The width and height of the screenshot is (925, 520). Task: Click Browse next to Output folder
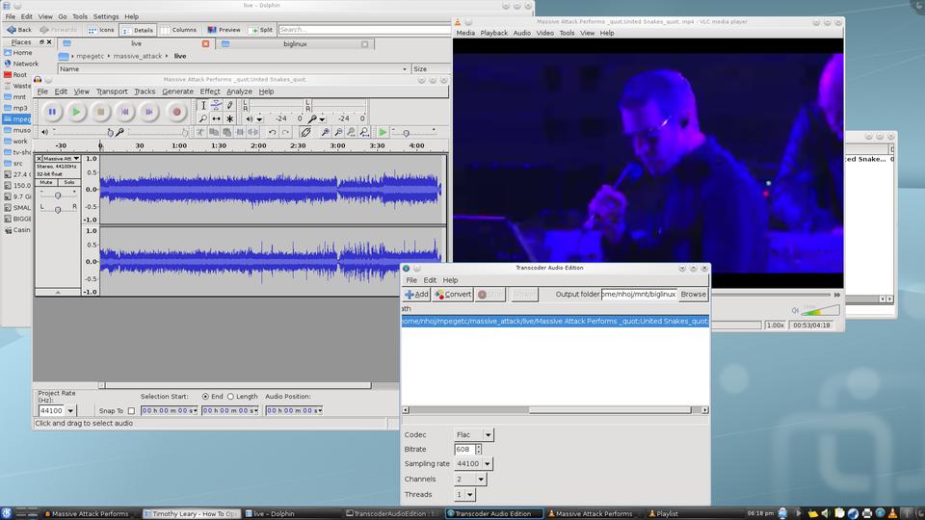pyautogui.click(x=693, y=295)
